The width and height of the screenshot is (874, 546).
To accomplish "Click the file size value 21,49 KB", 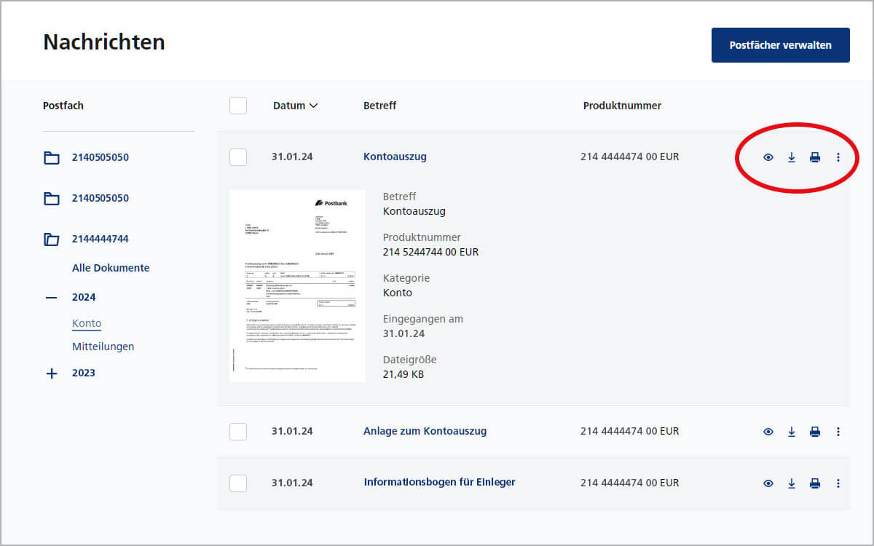I will pos(403,374).
